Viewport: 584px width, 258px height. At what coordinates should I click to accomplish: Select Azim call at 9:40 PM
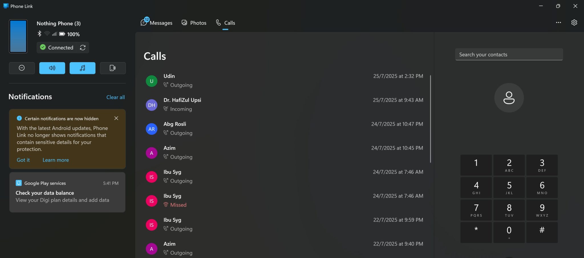click(x=284, y=248)
